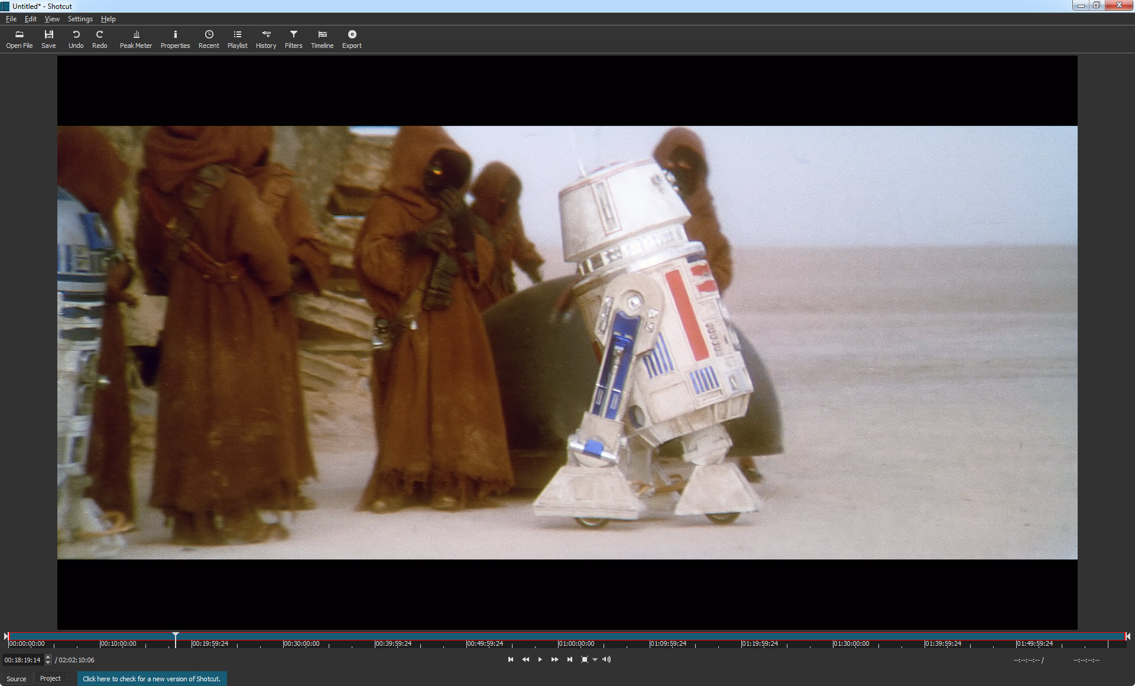Switch to the Project tab
The height and width of the screenshot is (686, 1135).
coord(50,679)
